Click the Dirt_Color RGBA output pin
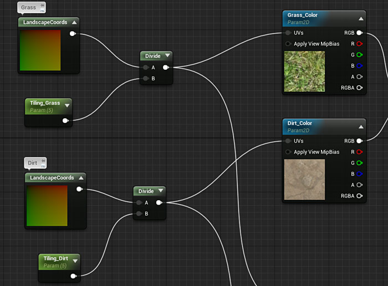The image size is (388, 286). (360, 196)
